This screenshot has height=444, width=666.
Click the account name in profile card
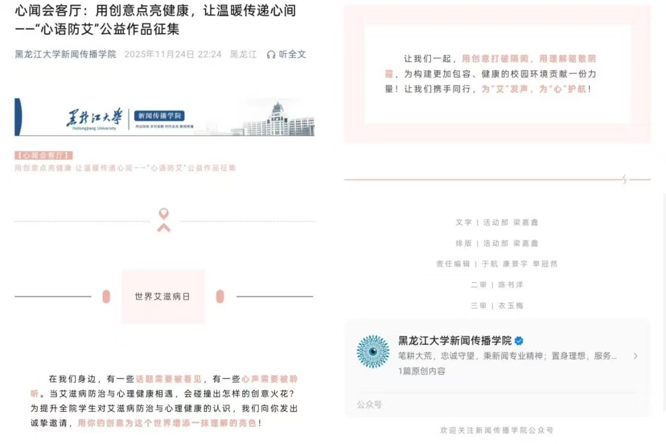coord(454,341)
